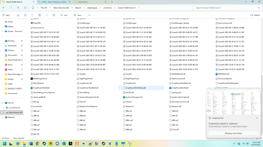Open the See more ellipsis menu in the toolbar
Image resolution: width=263 pixels, height=147 pixels.
coord(89,15)
